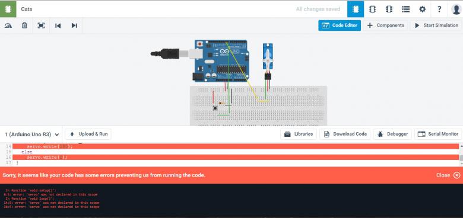Click the Tinkercad Circuits logo icon
463x218 pixels.
[8, 9]
